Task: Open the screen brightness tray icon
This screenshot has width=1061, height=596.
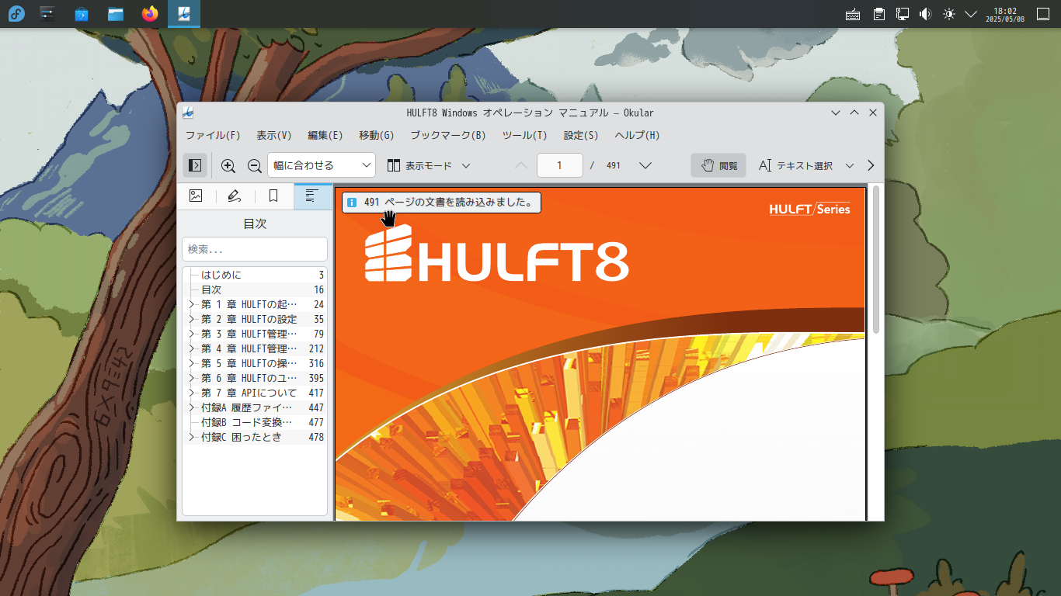Action: coord(948,14)
